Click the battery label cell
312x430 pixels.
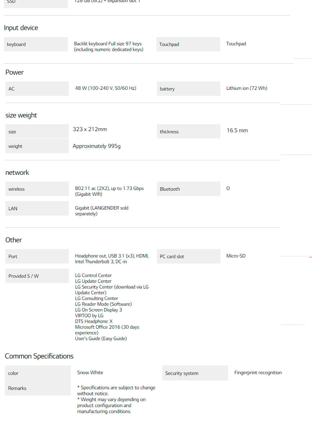tap(188, 89)
